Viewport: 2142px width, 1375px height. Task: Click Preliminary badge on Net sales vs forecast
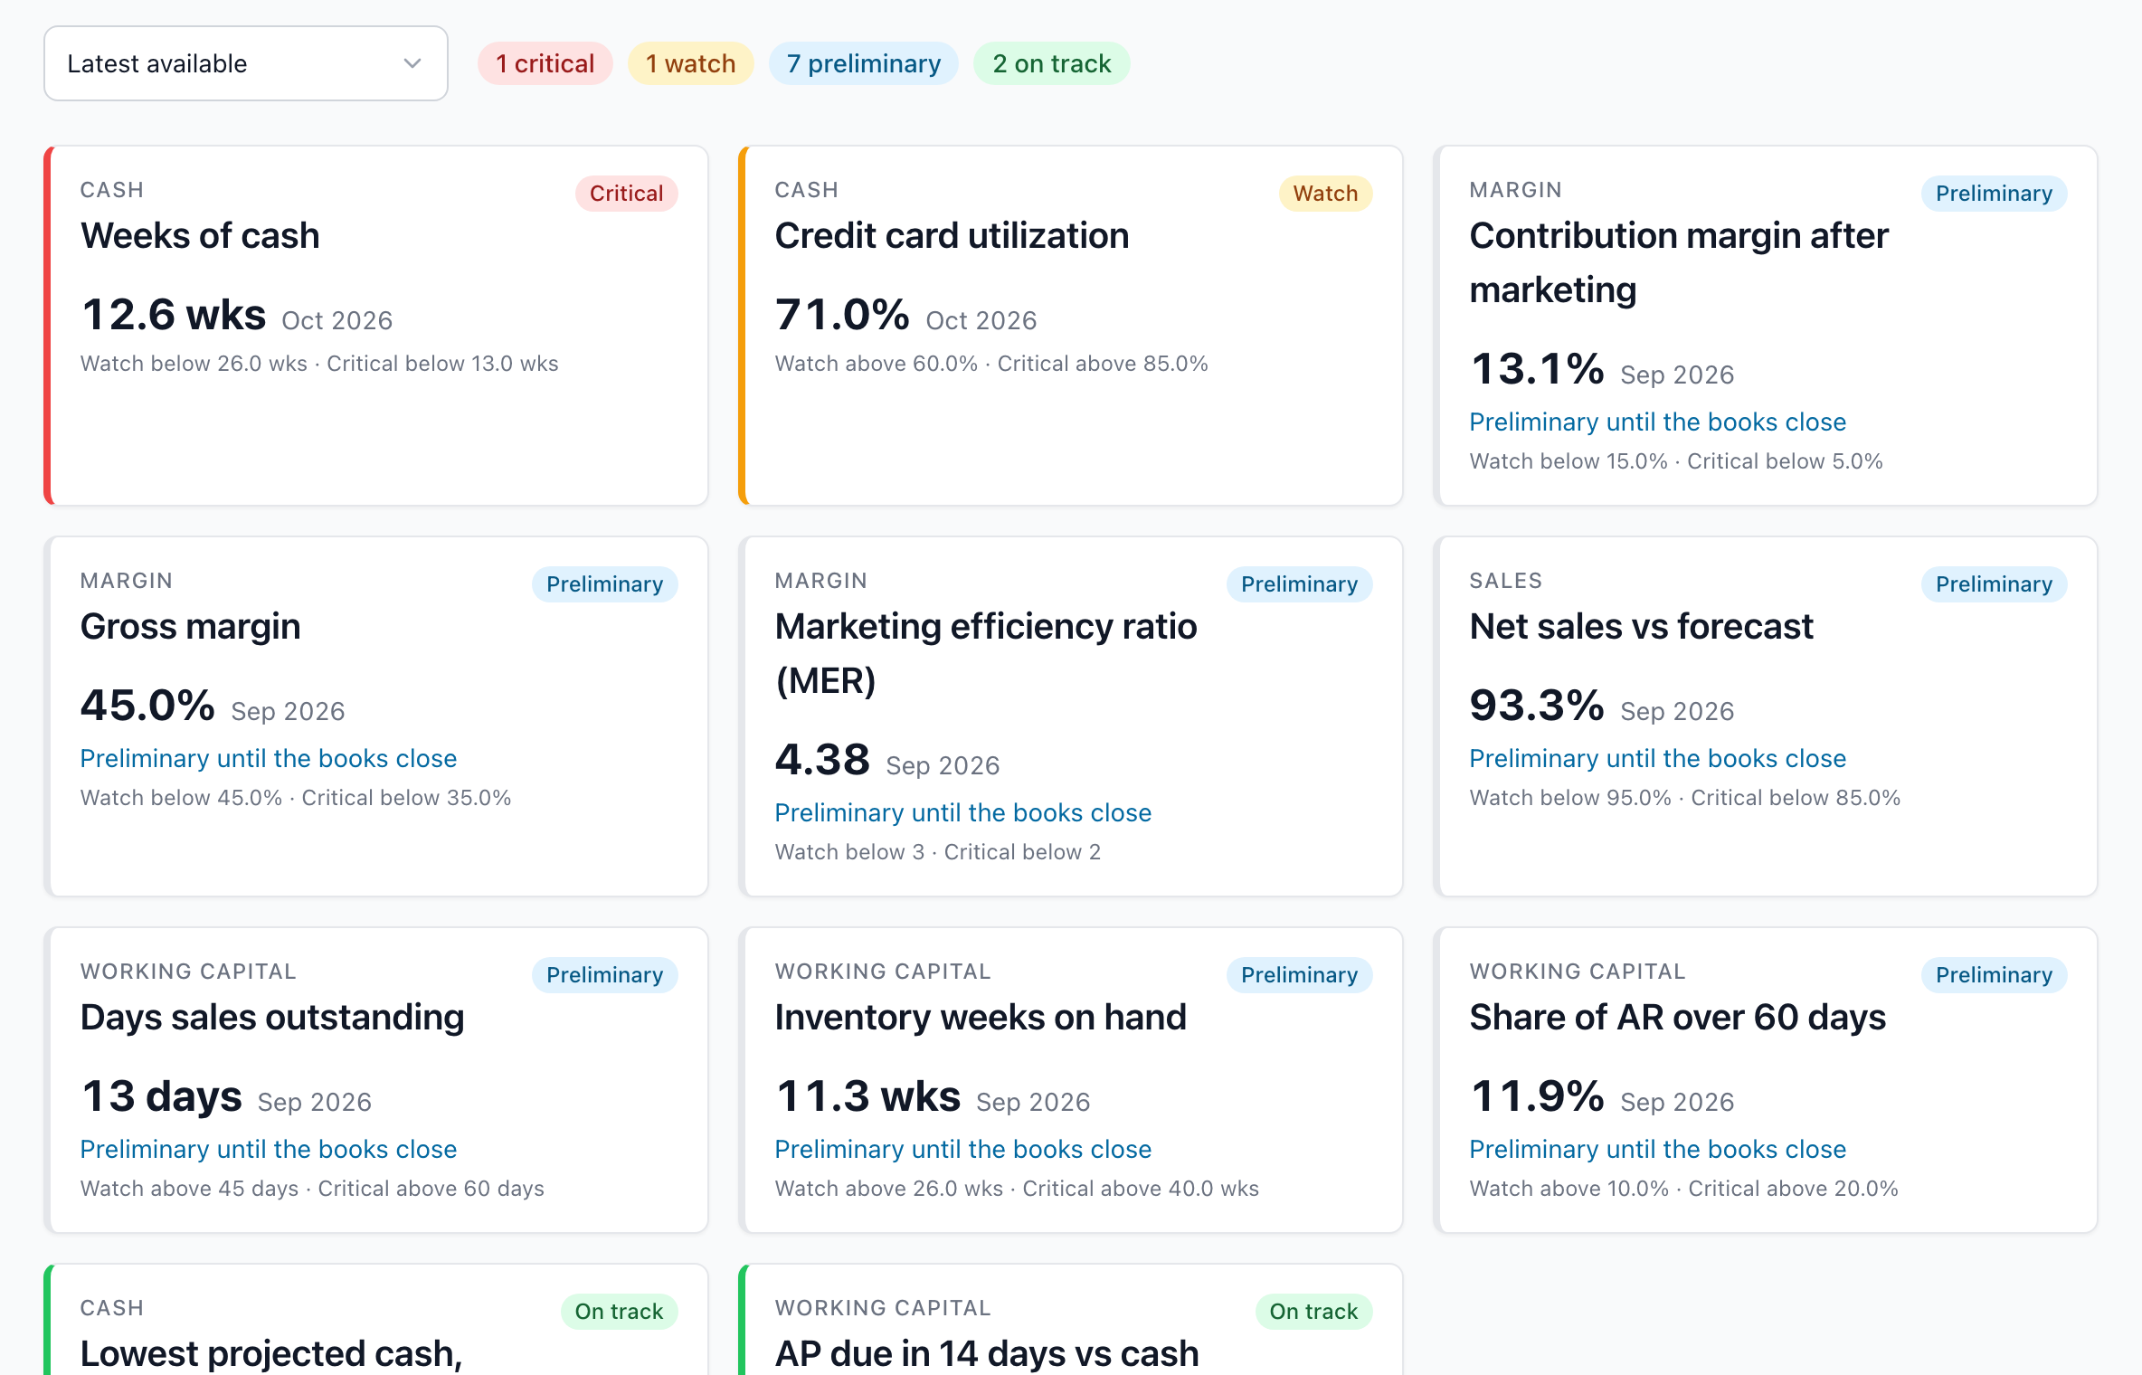pyautogui.click(x=1994, y=583)
